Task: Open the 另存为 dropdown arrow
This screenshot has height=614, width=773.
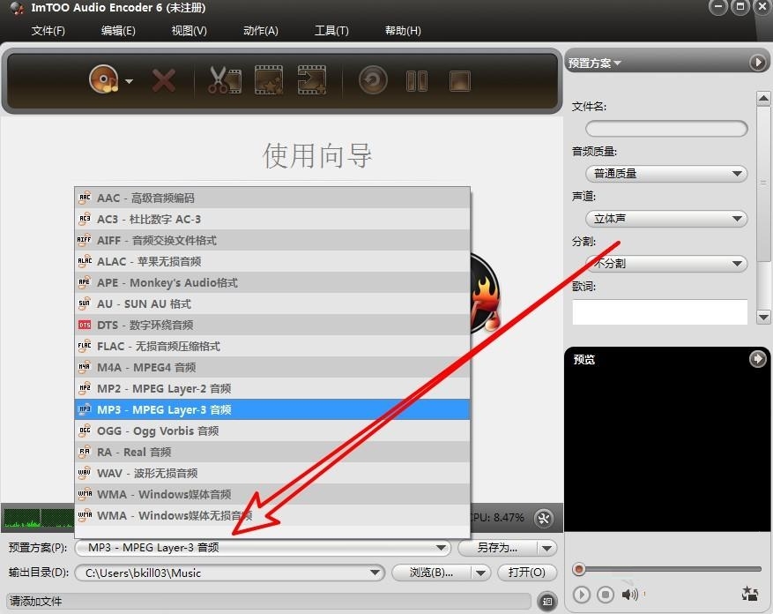Action: click(546, 549)
